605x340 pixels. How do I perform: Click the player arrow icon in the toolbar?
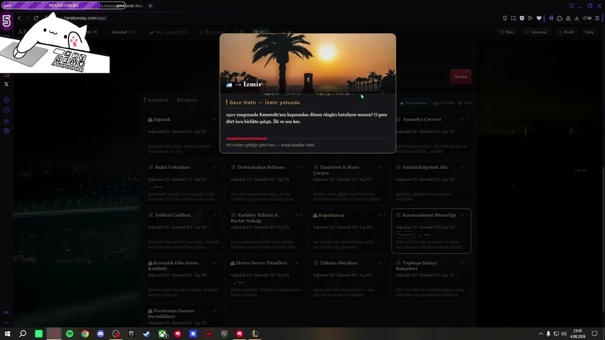point(530,18)
